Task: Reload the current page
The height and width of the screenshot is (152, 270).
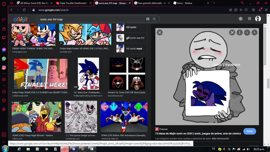Action: pos(24,10)
